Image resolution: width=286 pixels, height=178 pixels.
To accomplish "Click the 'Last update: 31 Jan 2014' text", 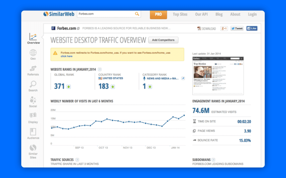I will click(x=207, y=54).
